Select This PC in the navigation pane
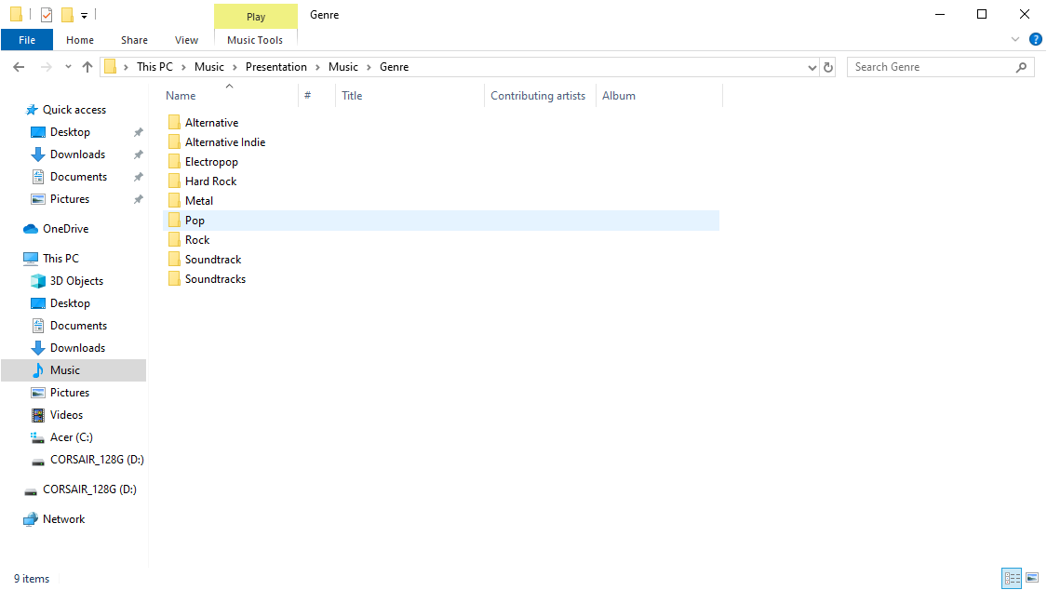1047x590 pixels. [60, 259]
